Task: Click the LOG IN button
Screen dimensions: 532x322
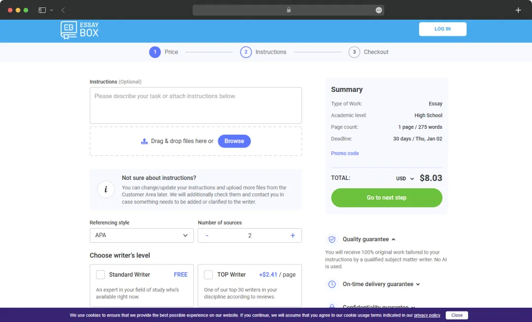Action: 442,29
